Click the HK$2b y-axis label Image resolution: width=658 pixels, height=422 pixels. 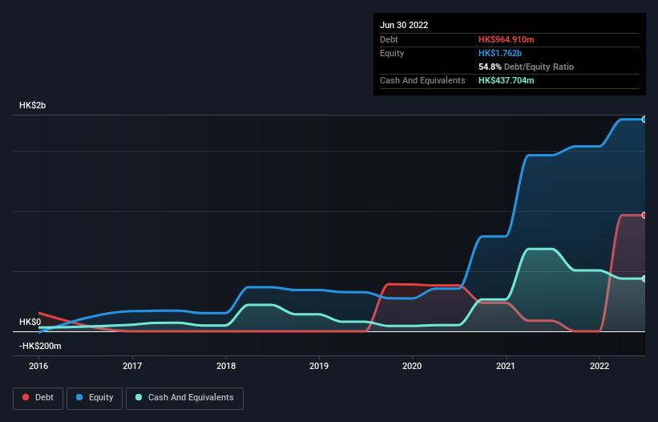point(32,105)
